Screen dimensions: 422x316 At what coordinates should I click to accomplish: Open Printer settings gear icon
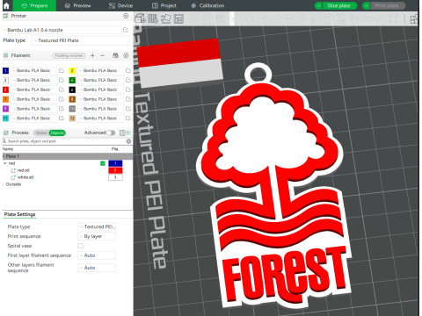coord(126,16)
